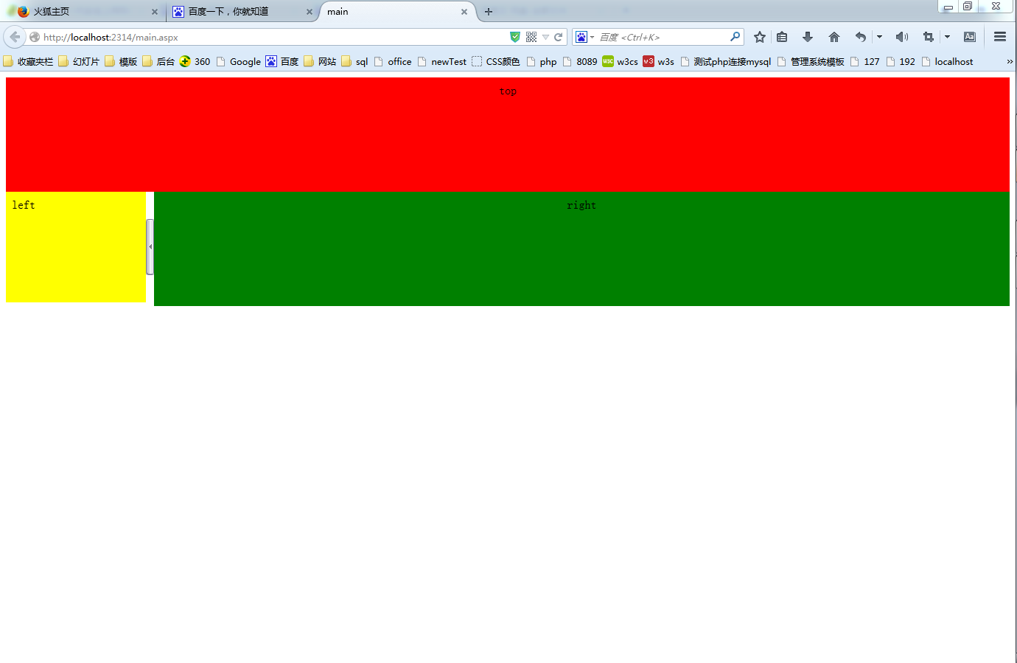1017x663 pixels.
Task: Click the speaker mute icon
Action: pos(901,37)
